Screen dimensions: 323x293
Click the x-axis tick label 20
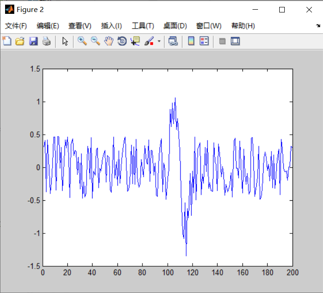(x=67, y=273)
